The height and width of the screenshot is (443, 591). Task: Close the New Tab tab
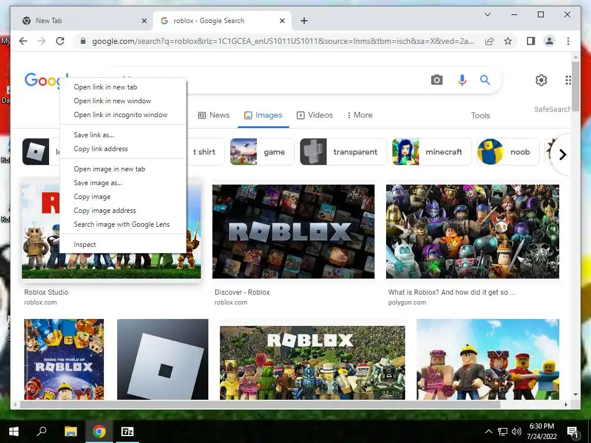[144, 21]
